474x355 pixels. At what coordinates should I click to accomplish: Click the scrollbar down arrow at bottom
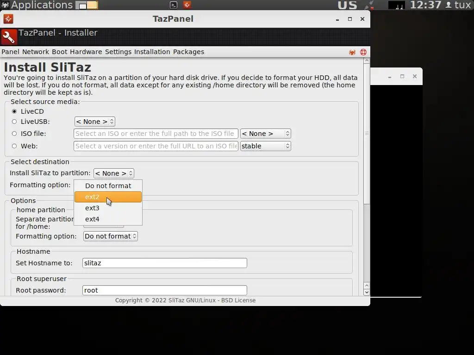[367, 292]
